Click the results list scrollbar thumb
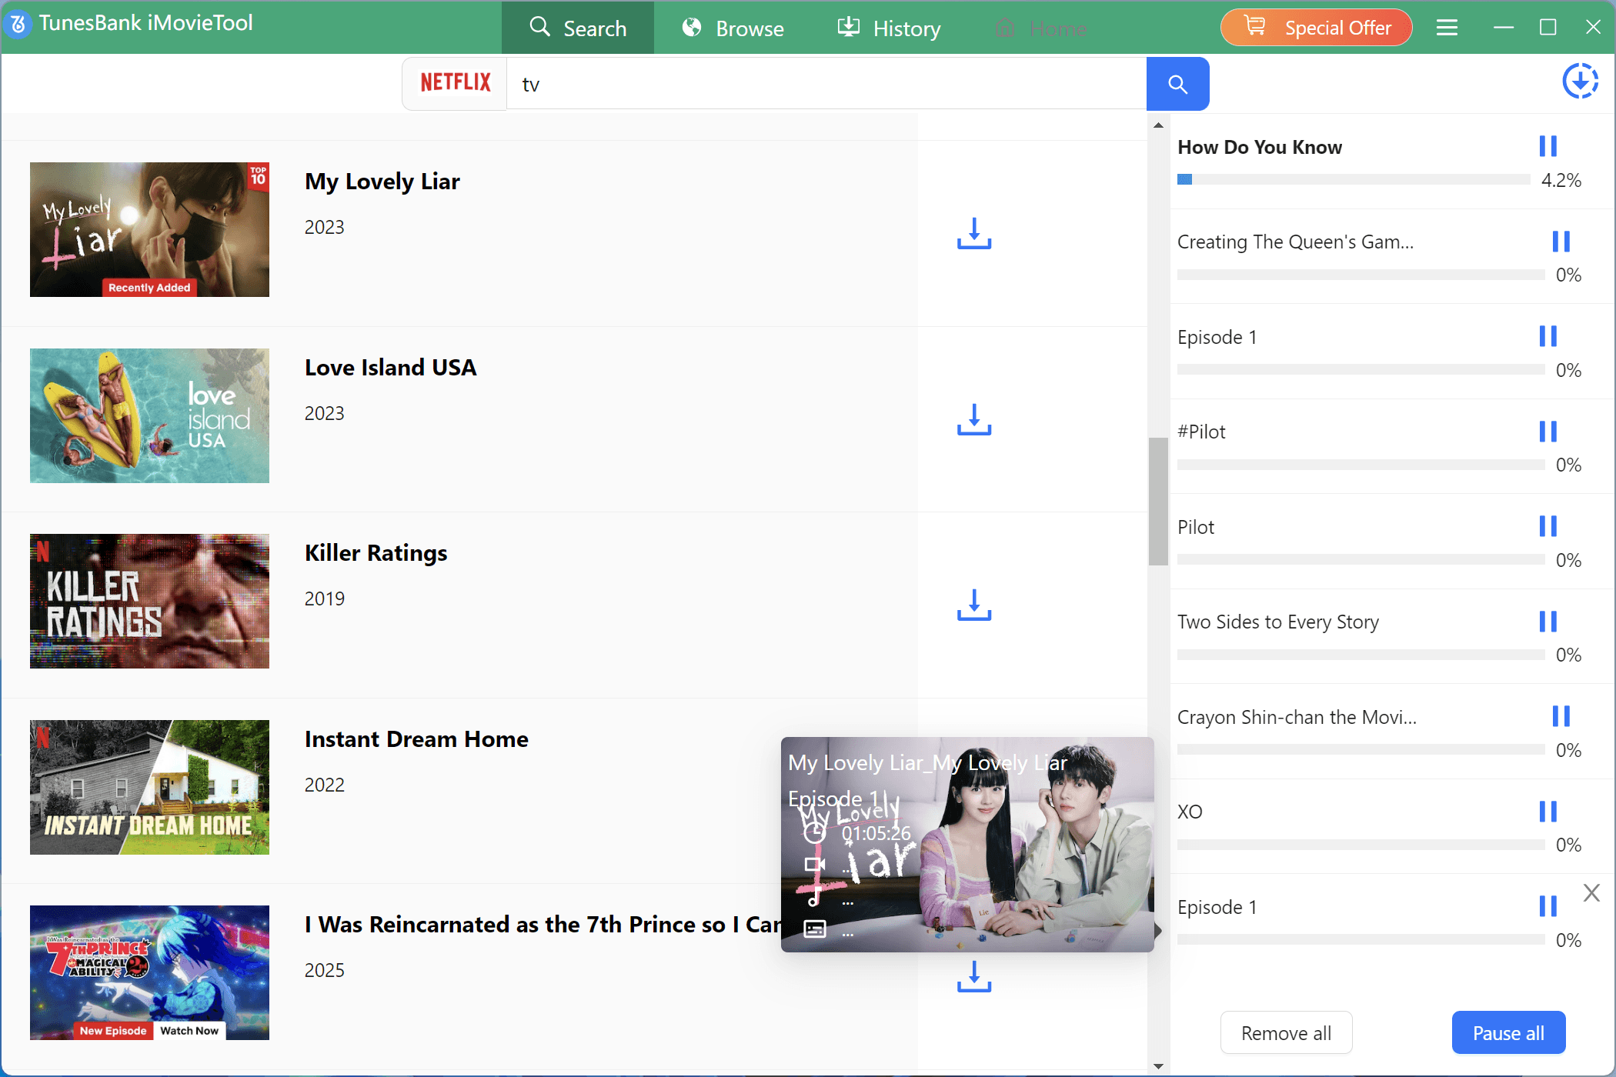Viewport: 1616px width, 1077px height. (x=1158, y=502)
